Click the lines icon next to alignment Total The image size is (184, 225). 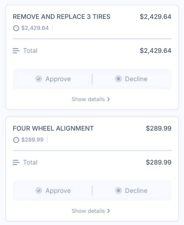16,163
